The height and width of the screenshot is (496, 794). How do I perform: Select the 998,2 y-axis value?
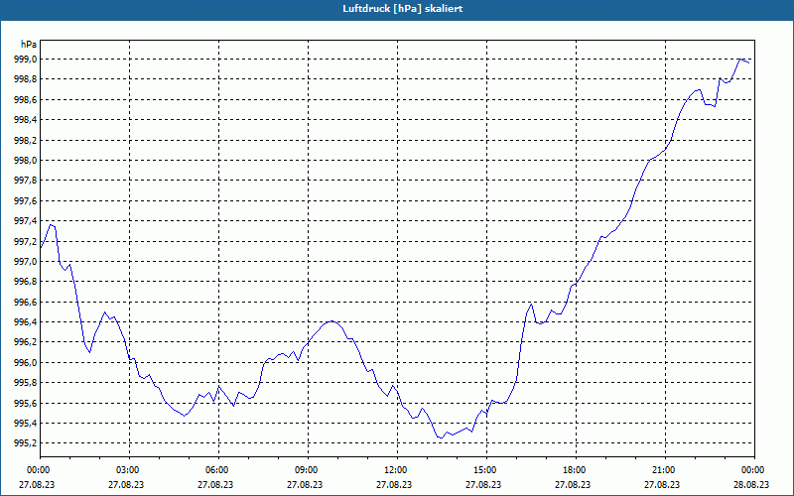(26, 140)
